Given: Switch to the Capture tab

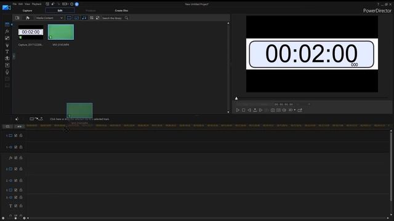Looking at the screenshot, I should click(27, 10).
